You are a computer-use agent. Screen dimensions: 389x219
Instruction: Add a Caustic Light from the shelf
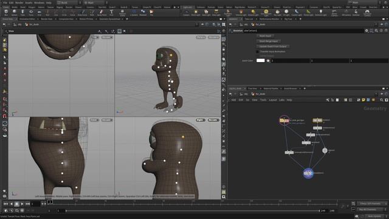pos(297,13)
